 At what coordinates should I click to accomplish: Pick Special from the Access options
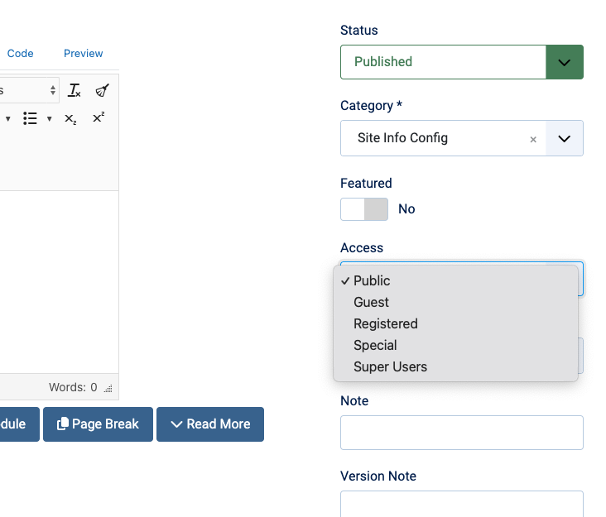[x=375, y=345]
